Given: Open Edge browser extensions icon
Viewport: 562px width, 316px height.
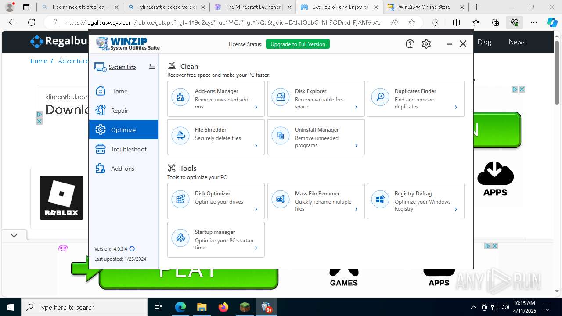Looking at the screenshot, I should [435, 22].
